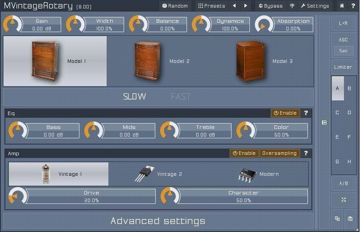Open help with top-right question mark

click(x=353, y=6)
